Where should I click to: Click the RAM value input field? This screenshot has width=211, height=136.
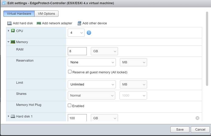click(77, 51)
